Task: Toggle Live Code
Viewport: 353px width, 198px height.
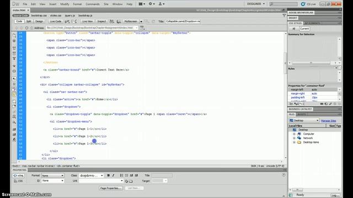Action: click(56, 21)
